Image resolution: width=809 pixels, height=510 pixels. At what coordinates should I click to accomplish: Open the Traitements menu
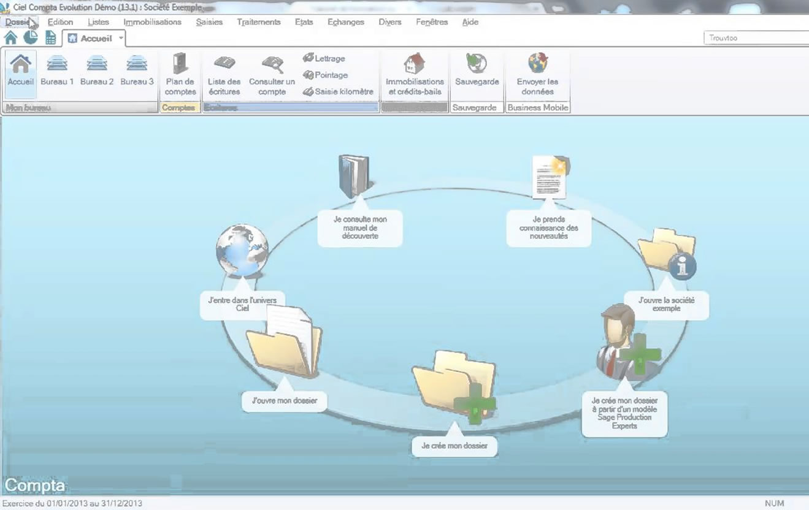pyautogui.click(x=258, y=22)
